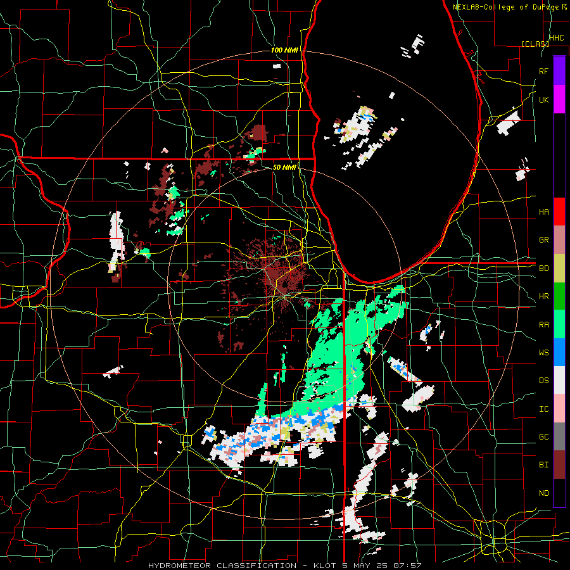Click the UK legend label text
The width and height of the screenshot is (570, 570).
[543, 99]
